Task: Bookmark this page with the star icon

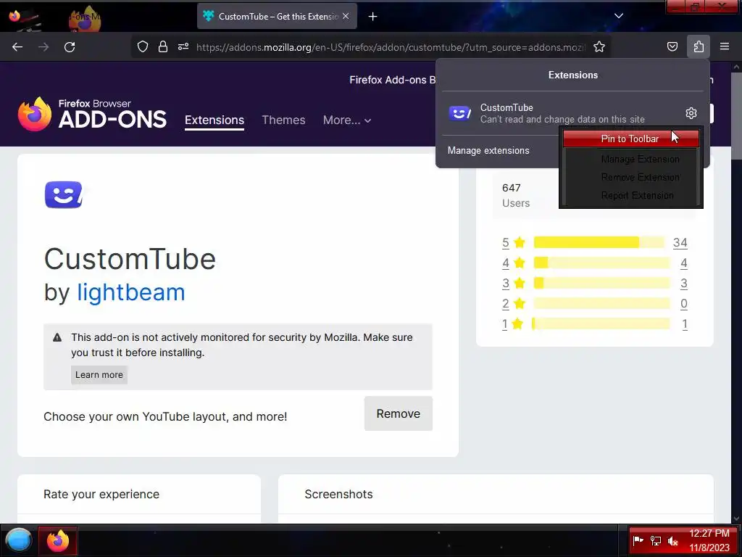Action: (x=599, y=46)
